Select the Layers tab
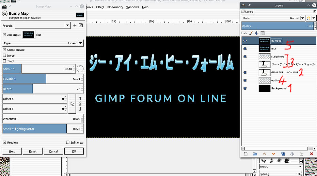The height and width of the screenshot is (176, 317). pyautogui.click(x=247, y=12)
